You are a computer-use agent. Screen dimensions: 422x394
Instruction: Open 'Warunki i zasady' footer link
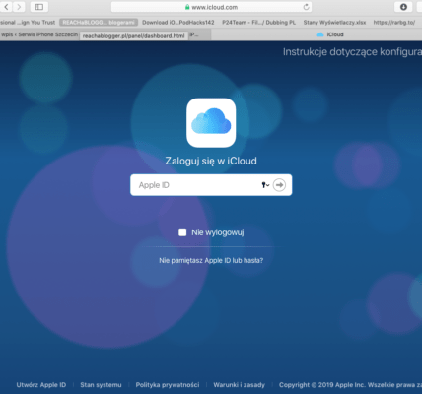239,385
